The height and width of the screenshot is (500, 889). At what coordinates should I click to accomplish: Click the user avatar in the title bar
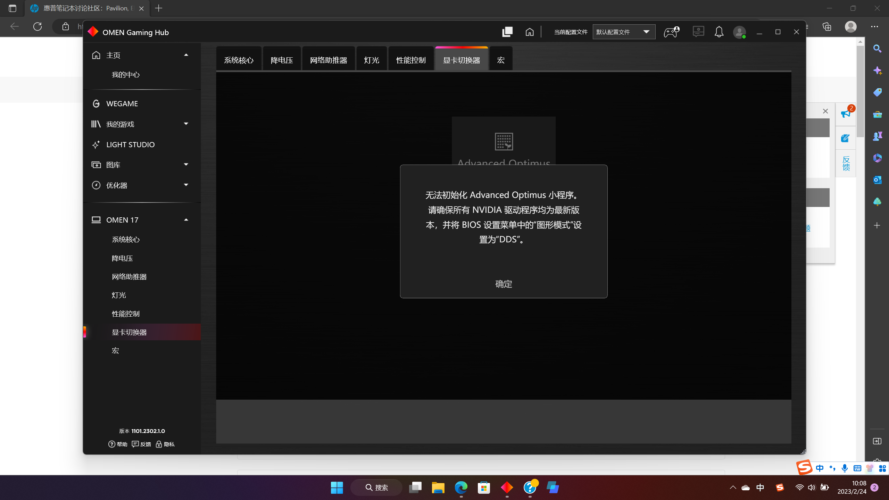739,32
